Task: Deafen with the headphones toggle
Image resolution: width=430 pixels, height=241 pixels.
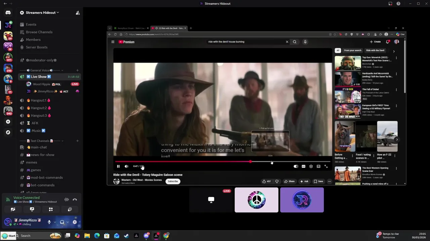Action: click(x=62, y=222)
